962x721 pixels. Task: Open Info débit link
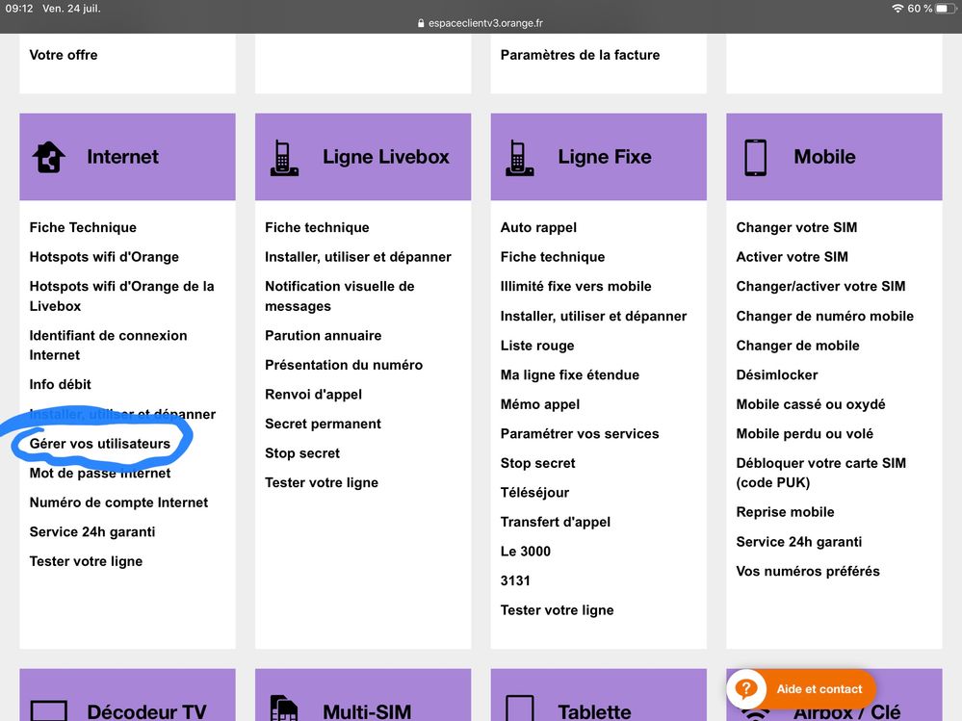[60, 384]
